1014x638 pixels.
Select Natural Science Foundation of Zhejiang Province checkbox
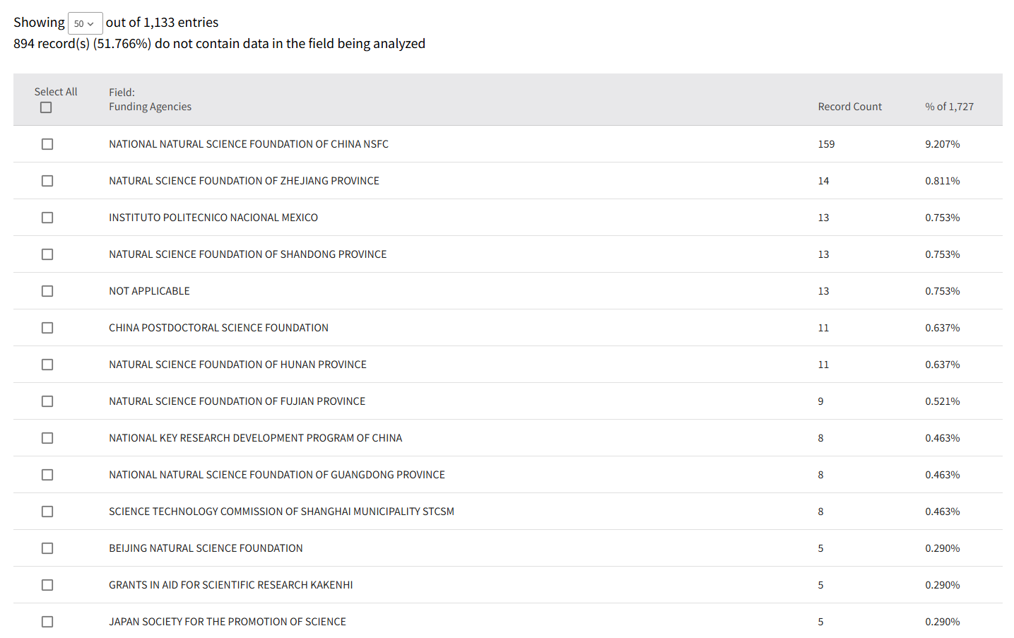pos(47,181)
